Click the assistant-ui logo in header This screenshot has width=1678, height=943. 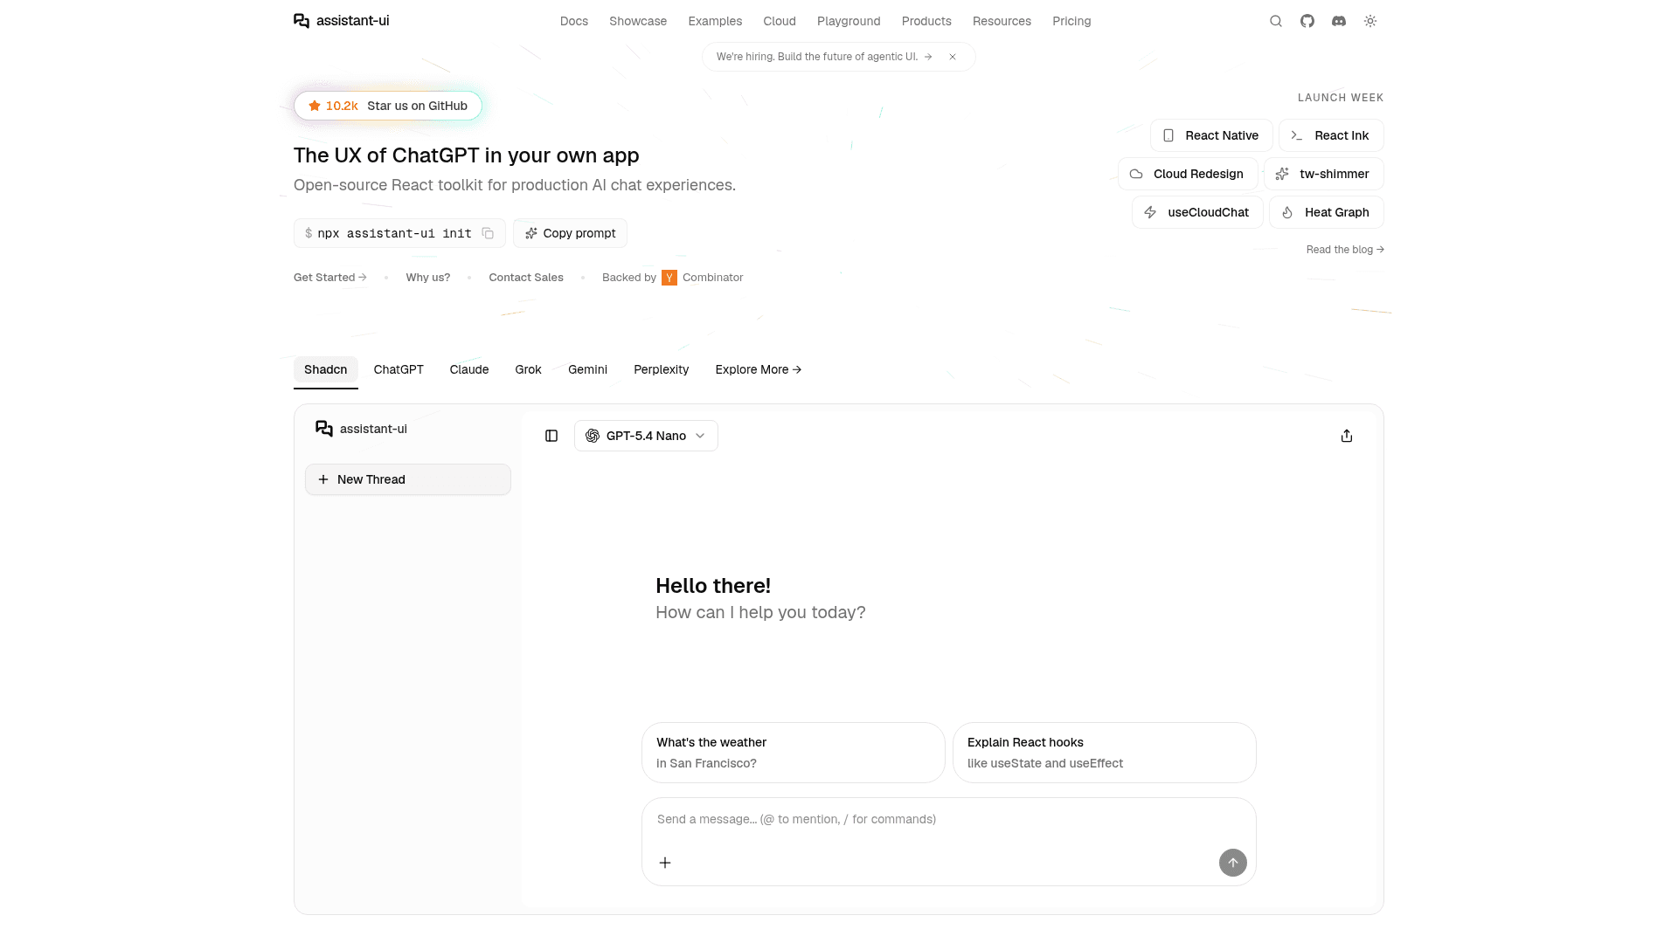tap(342, 21)
